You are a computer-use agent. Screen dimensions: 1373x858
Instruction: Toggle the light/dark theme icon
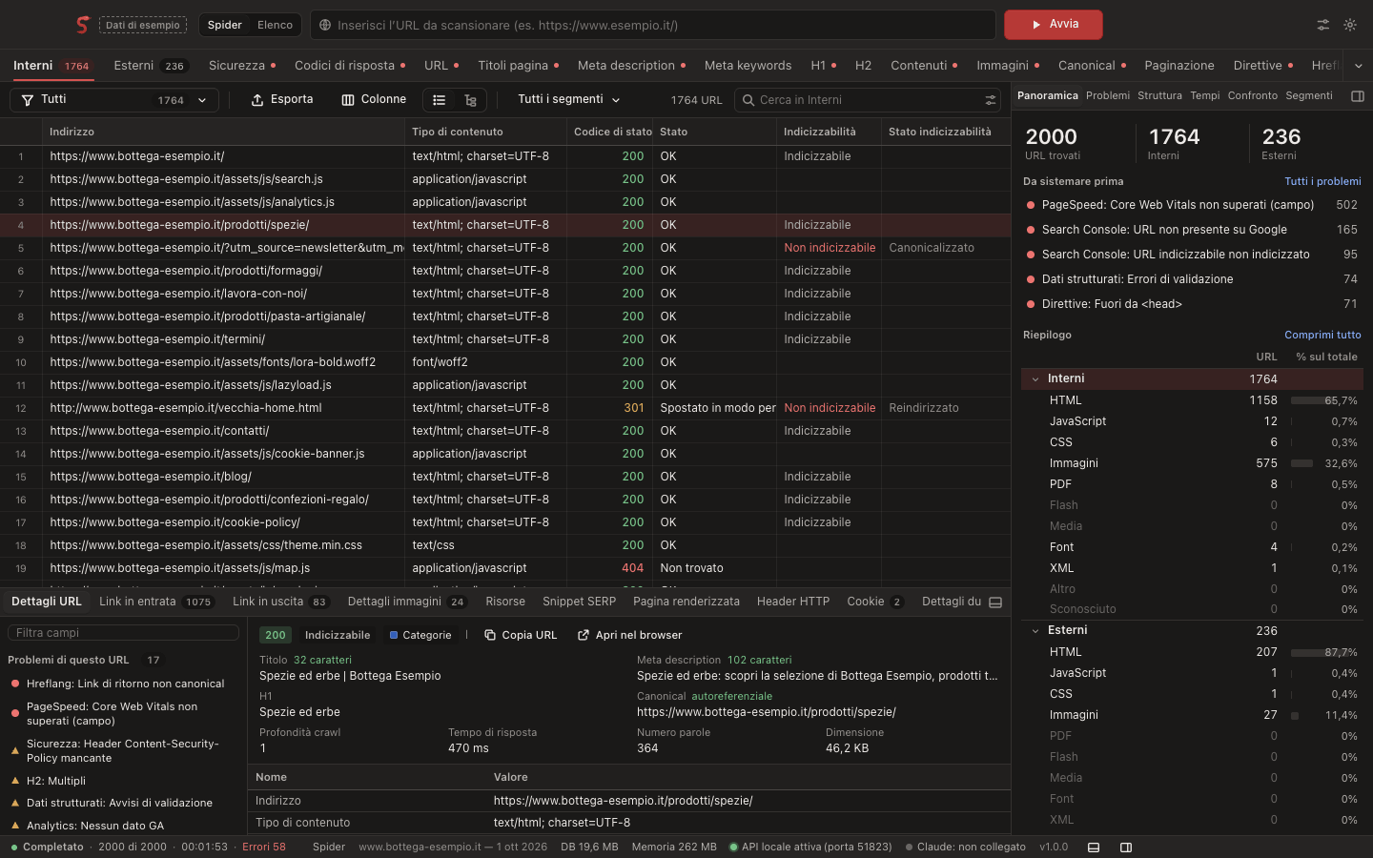tap(1350, 25)
